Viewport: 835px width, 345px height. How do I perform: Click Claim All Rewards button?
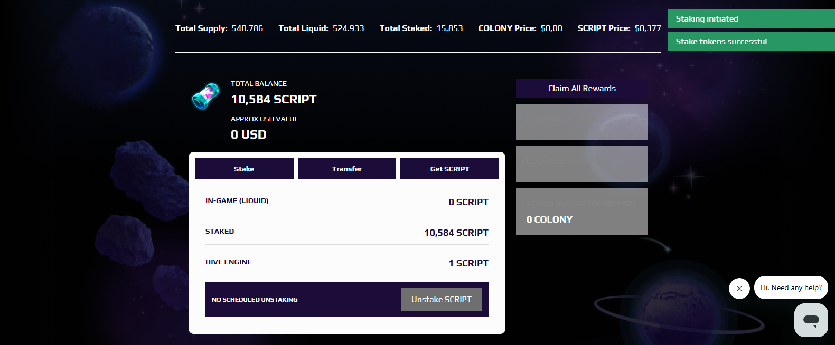(582, 89)
